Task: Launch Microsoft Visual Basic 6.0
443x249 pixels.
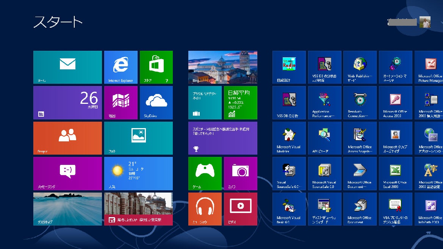Action: pyautogui.click(x=289, y=209)
